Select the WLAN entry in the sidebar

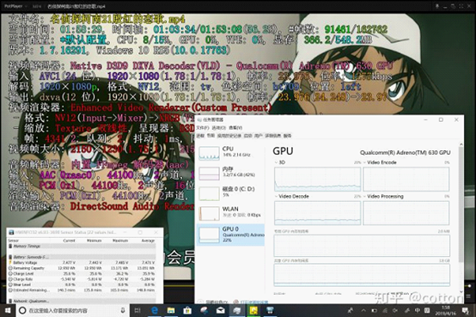pos(230,212)
